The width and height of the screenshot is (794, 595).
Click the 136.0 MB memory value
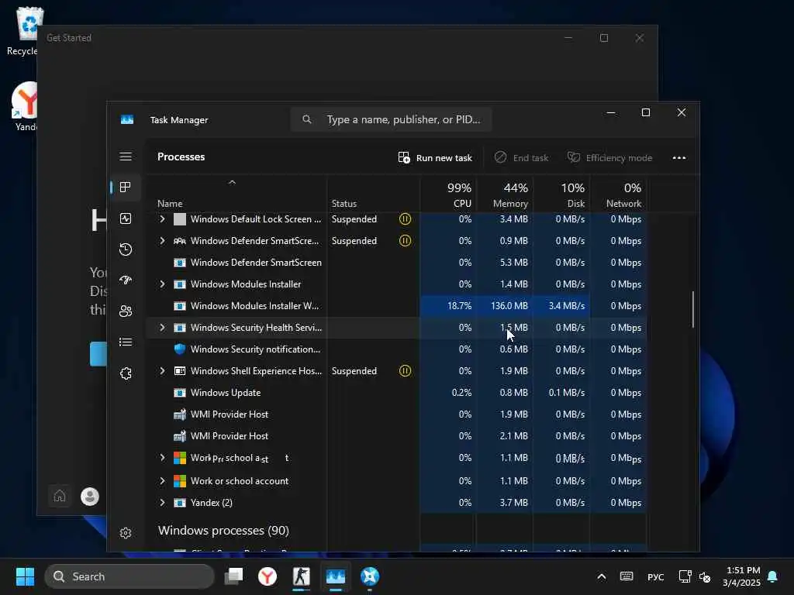click(509, 305)
